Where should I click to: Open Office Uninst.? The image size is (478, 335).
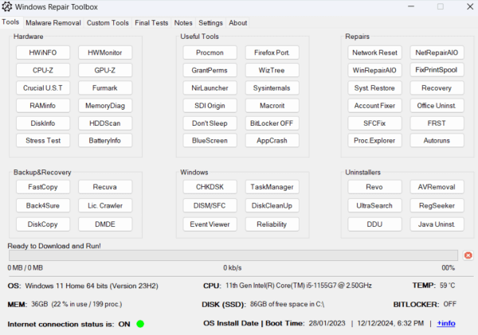tap(437, 106)
